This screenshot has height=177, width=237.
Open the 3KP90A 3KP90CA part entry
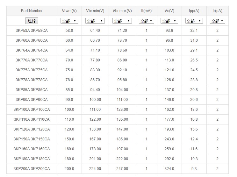pyautogui.click(x=32, y=100)
